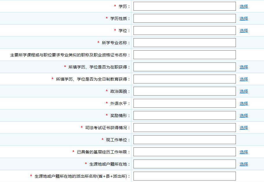Click the 主要所学课程 input box
264x182 pixels.
coord(184,55)
